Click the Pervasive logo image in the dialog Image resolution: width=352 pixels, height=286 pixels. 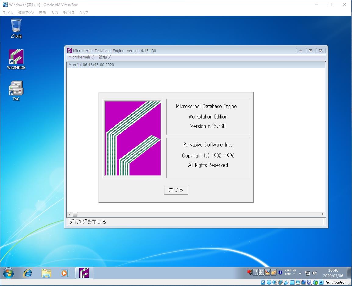[133, 138]
